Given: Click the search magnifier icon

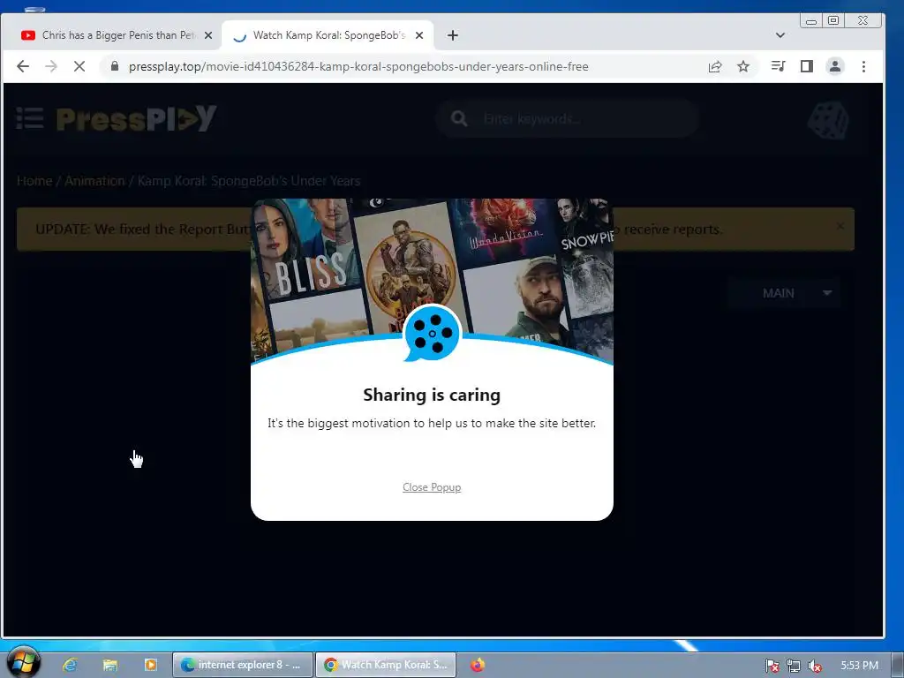Looking at the screenshot, I should click(459, 119).
